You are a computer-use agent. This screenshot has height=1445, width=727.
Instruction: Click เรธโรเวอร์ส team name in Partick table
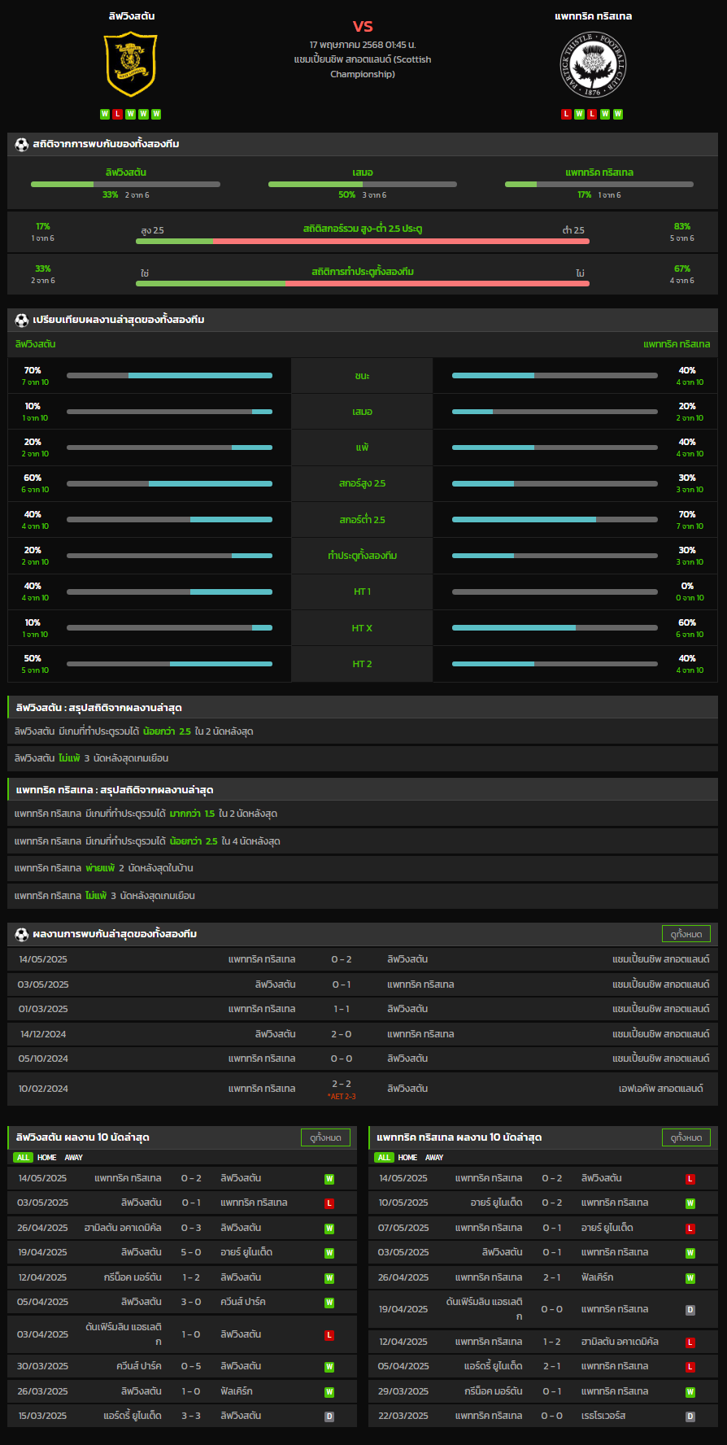603,1417
